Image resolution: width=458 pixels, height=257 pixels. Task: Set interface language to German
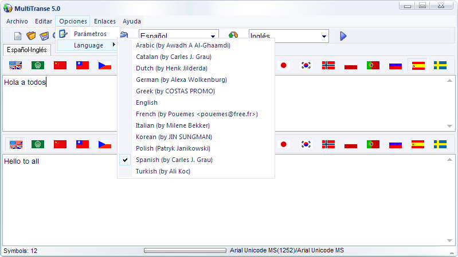181,80
